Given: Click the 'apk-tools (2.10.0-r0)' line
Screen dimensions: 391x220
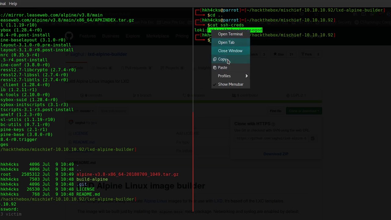Looking at the screenshot, I should [x=25, y=95].
